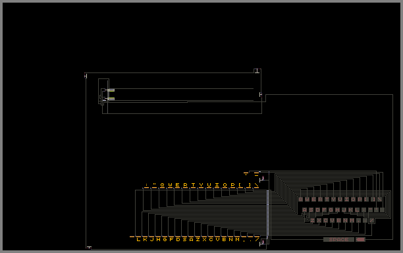Hit the SPACE bar key
403x253 pixels.
338,239
